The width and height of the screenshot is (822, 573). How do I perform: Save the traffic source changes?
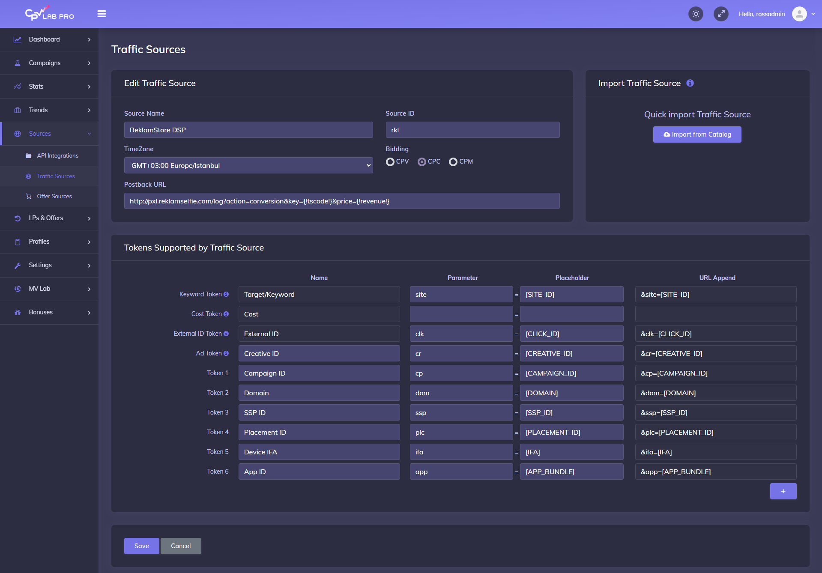coord(141,546)
